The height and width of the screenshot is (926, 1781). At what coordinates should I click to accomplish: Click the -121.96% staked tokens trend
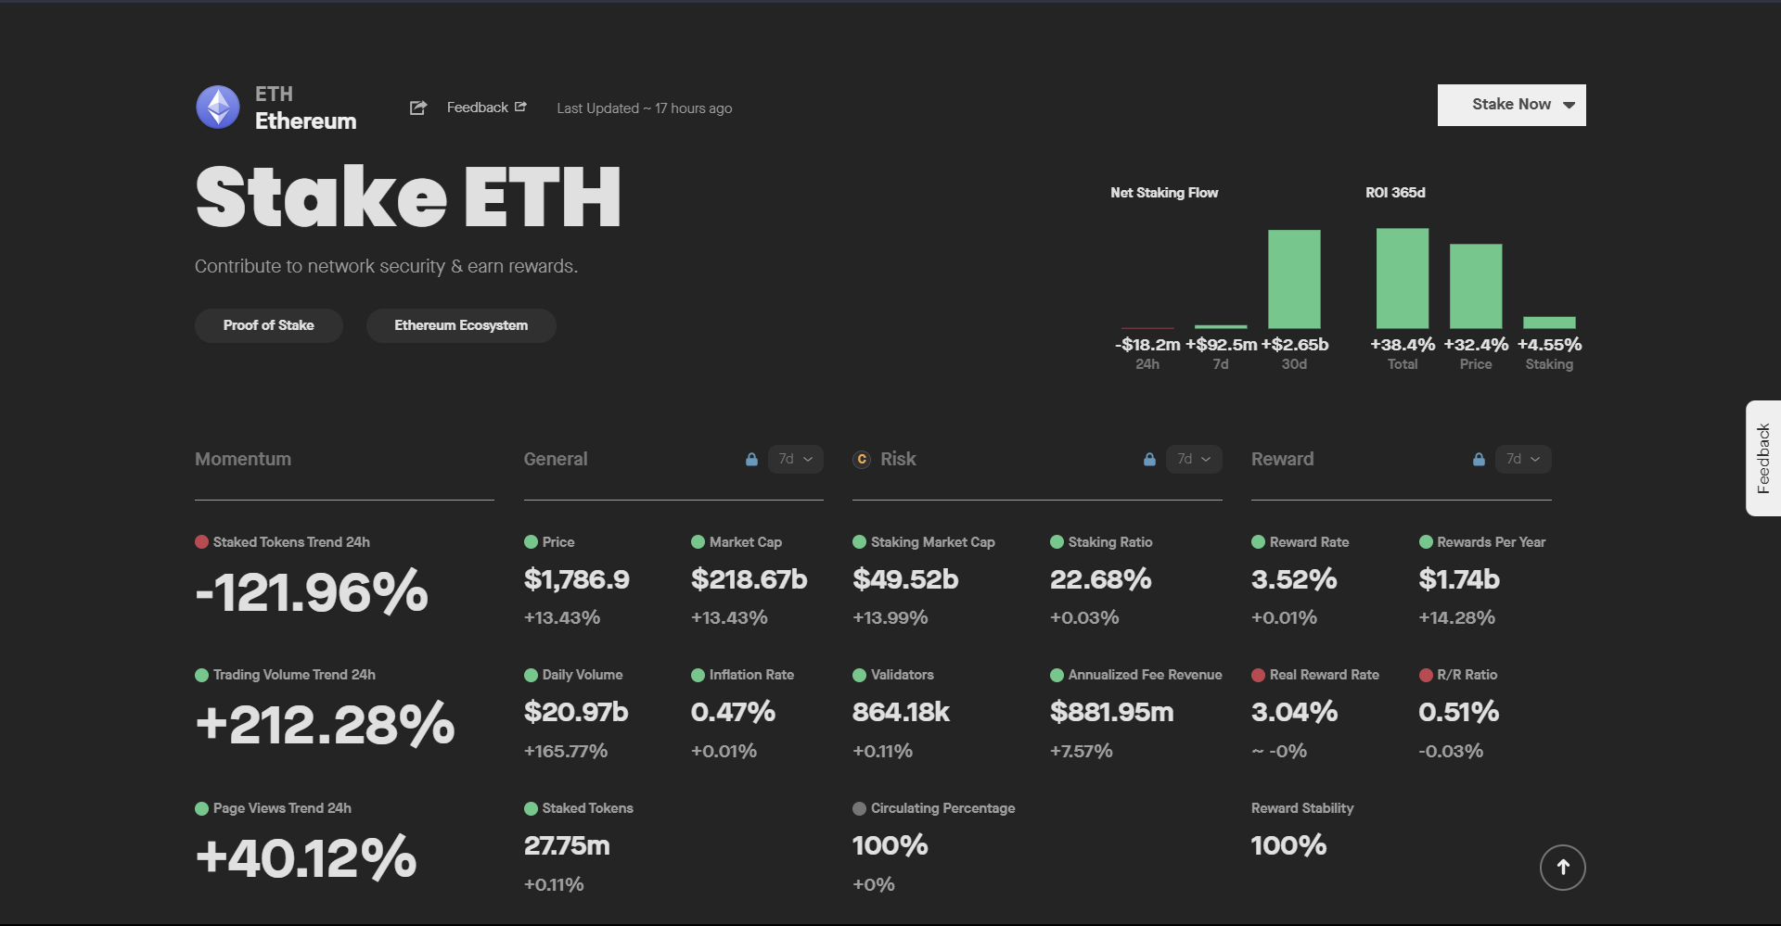(312, 591)
